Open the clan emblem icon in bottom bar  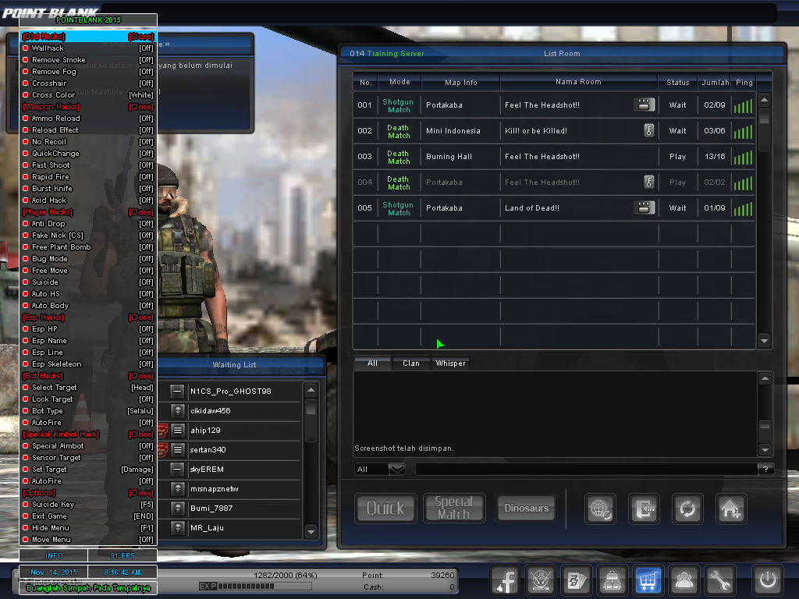point(541,580)
